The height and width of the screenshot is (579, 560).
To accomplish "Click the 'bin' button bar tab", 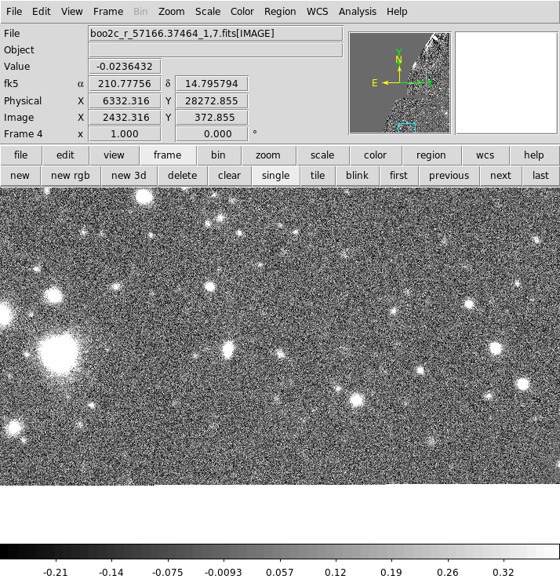I will (x=218, y=155).
